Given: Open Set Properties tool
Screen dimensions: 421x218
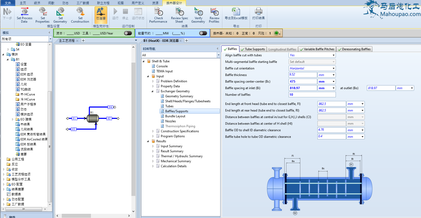Looking at the screenshot, I should pyautogui.click(x=43, y=15).
